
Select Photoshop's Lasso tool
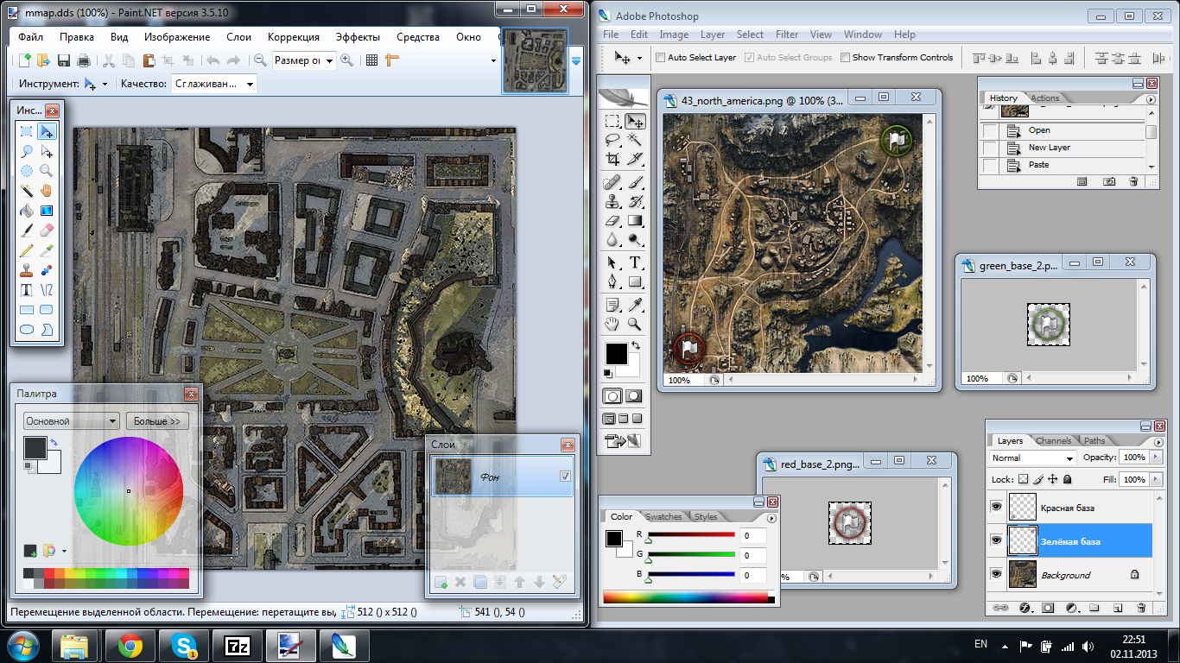pos(612,140)
